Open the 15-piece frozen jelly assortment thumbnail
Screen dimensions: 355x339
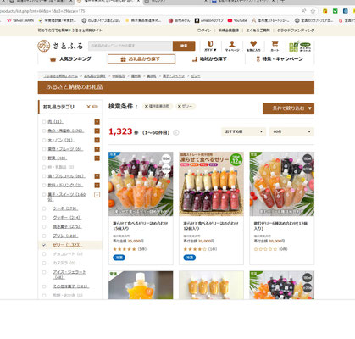tap(141, 184)
